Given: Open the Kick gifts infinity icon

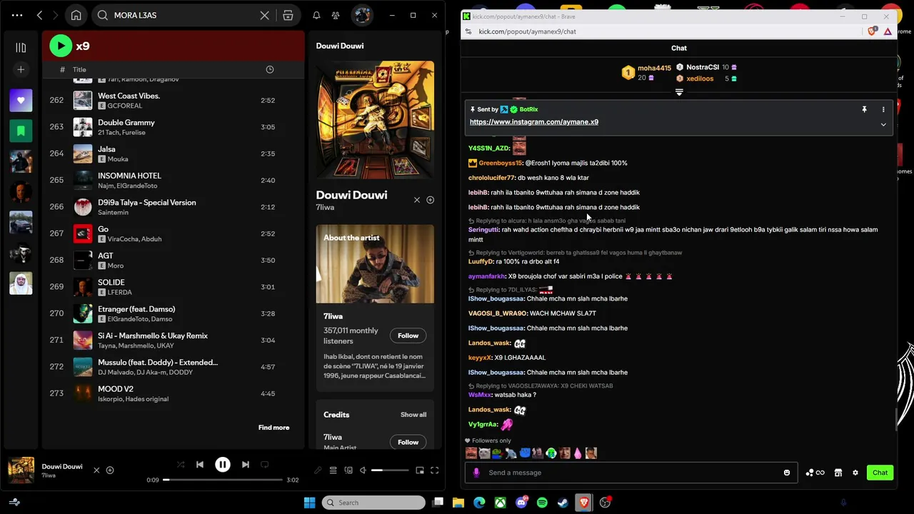Looking at the screenshot, I should tap(815, 473).
